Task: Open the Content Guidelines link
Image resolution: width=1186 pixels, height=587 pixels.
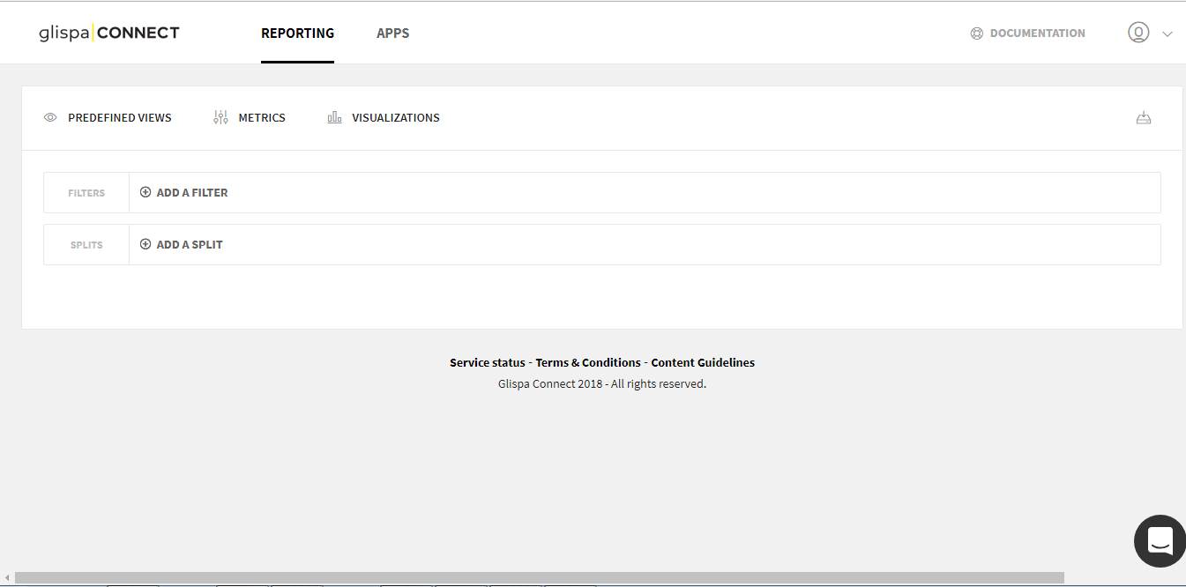Action: 703,362
